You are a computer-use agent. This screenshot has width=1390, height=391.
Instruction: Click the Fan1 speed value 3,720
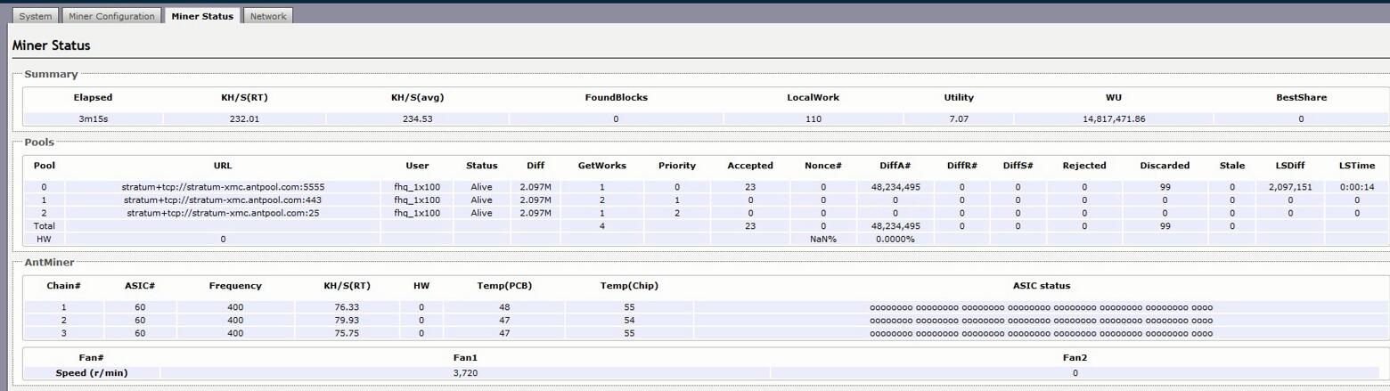[x=465, y=372]
